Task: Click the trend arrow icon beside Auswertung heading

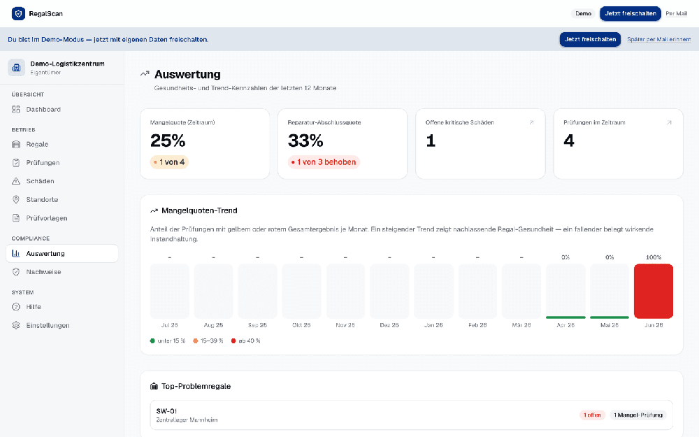Action: (x=145, y=74)
